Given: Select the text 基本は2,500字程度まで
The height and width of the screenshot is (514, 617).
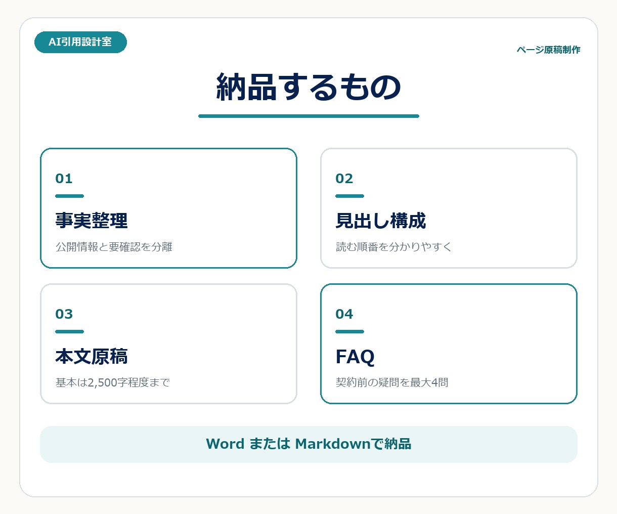Looking at the screenshot, I should click(x=112, y=382).
